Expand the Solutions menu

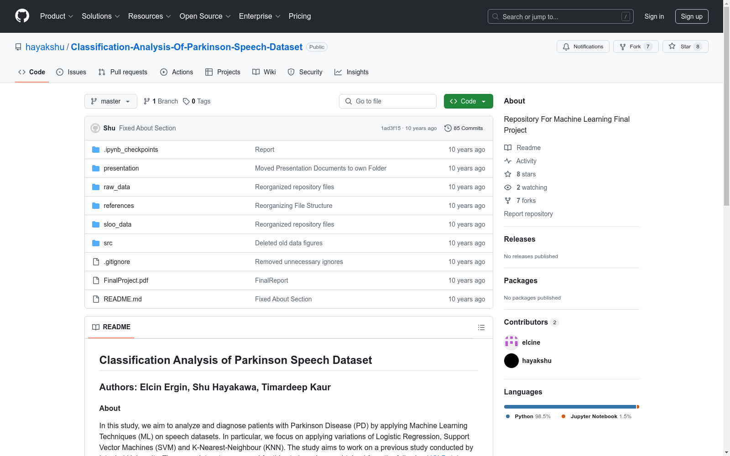(101, 16)
